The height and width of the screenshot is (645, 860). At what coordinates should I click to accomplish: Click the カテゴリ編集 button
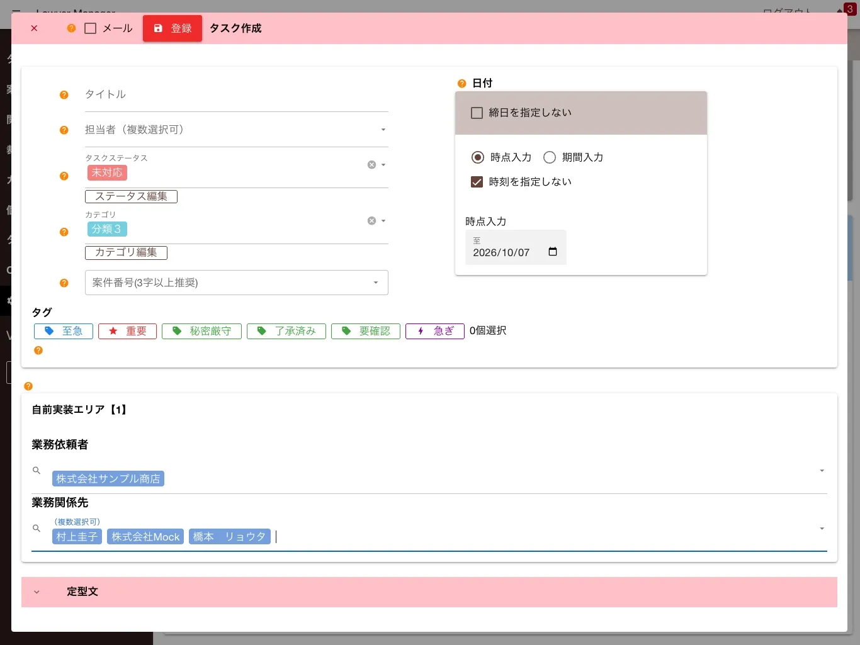(x=126, y=252)
